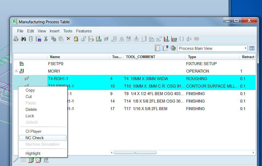Click the closed padlock Lock toolbar icon
262x166 pixels.
[x=76, y=39]
